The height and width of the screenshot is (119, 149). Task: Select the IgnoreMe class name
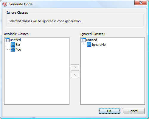99,45
